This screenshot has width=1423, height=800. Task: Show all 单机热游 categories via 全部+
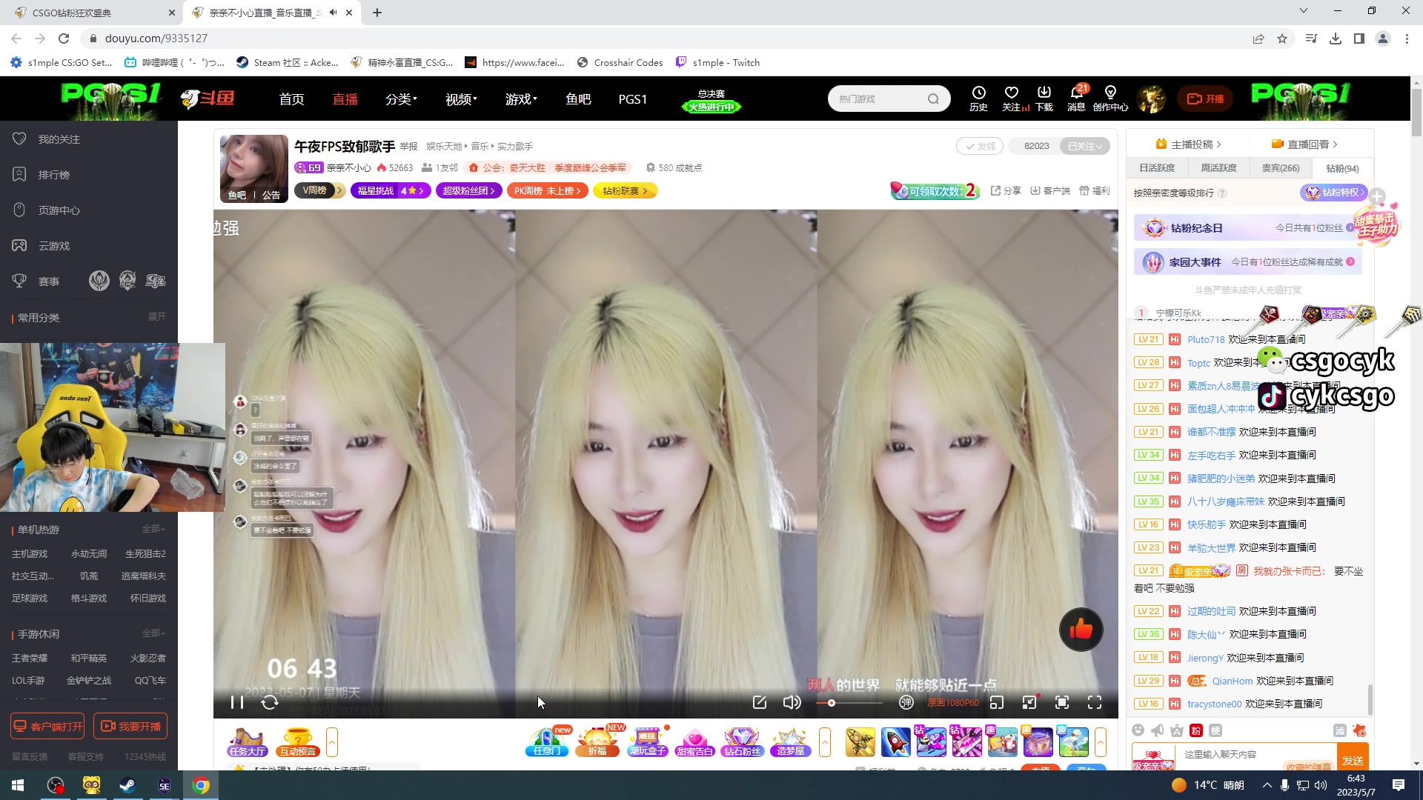[153, 529]
